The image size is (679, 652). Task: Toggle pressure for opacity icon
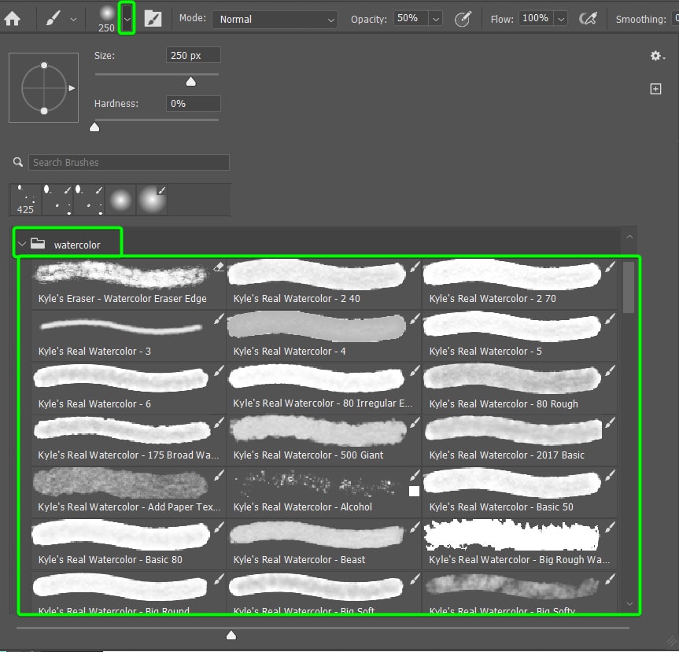tap(463, 19)
